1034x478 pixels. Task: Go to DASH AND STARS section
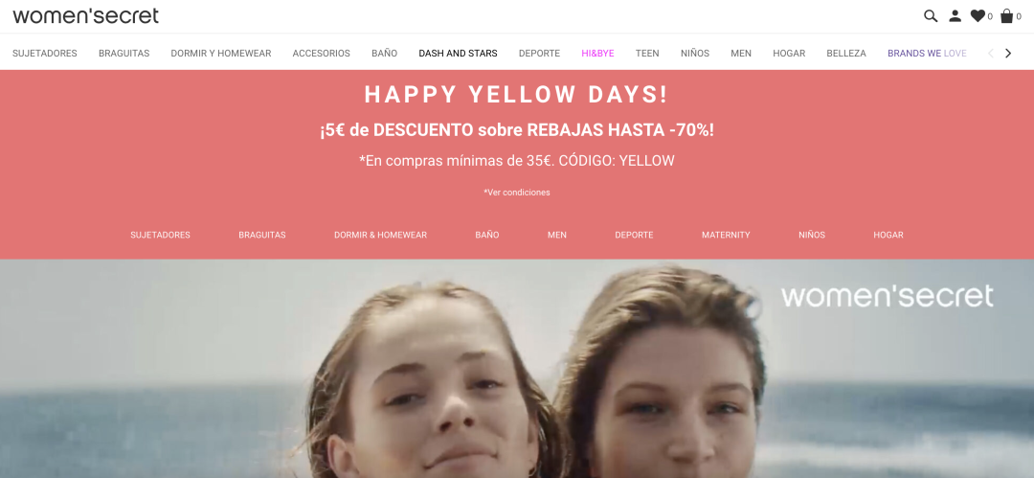coord(458,54)
